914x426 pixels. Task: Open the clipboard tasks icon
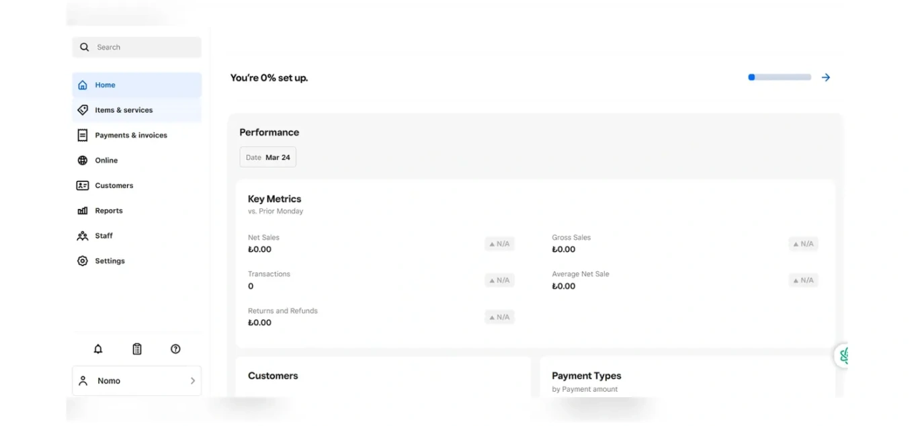tap(137, 349)
